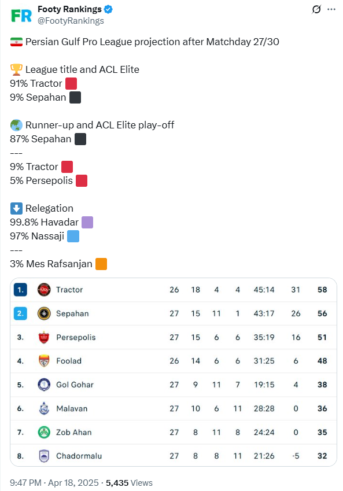Click the purple Havadar color square
The width and height of the screenshot is (343, 491).
click(87, 222)
